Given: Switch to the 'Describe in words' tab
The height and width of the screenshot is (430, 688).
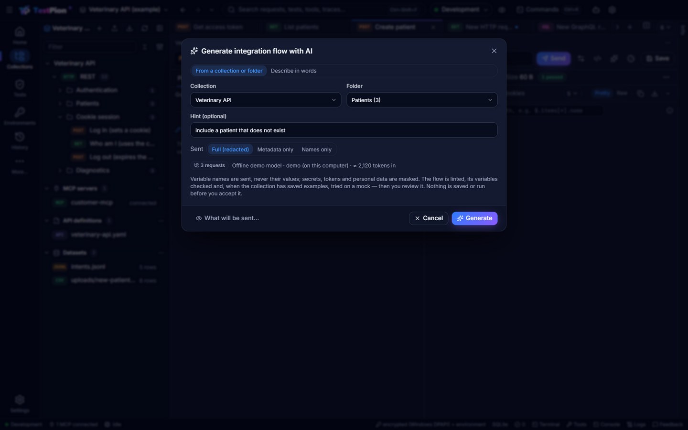Looking at the screenshot, I should coord(293,71).
